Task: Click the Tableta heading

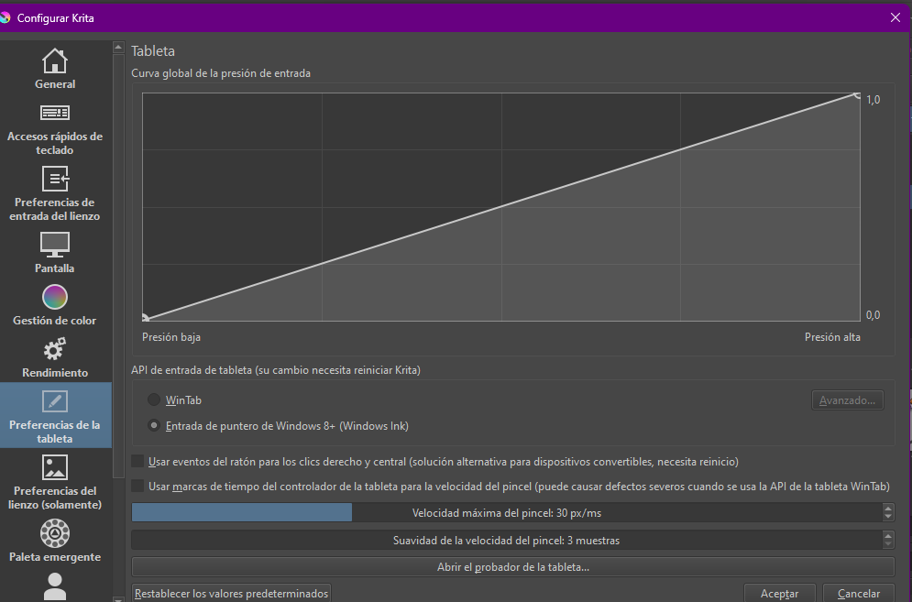Action: coord(153,50)
